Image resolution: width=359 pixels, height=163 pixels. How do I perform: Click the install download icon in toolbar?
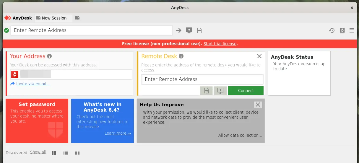click(x=342, y=30)
